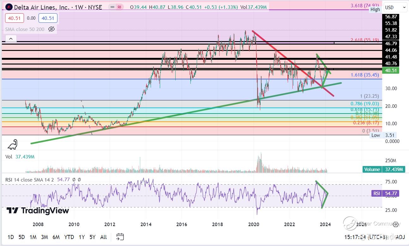This screenshot has width=409, height=246.
Task: Click the 2020 label on the time axis
Action: click(x=254, y=224)
